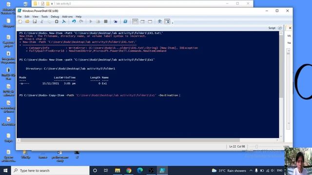This screenshot has height=175, width=312.
Task: Select the System architecture desktop icon
Action: point(8,156)
